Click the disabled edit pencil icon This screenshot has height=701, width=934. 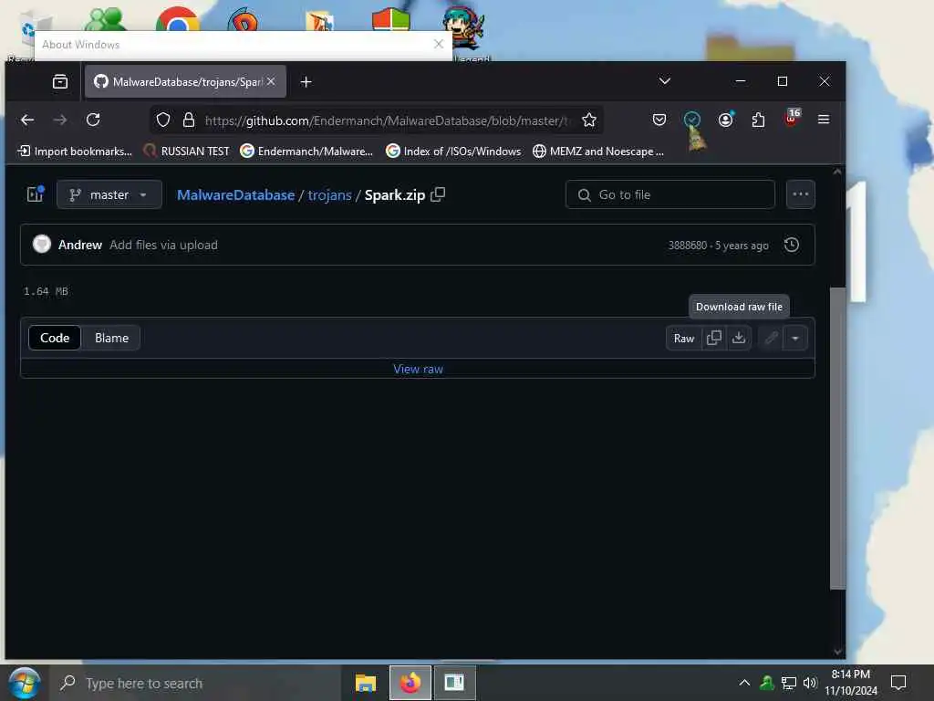pyautogui.click(x=772, y=338)
